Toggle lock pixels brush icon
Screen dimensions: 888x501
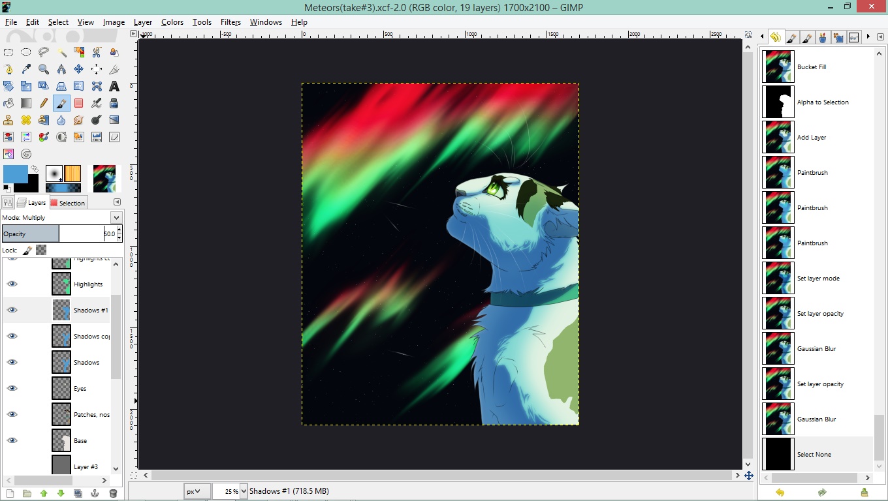pos(27,250)
